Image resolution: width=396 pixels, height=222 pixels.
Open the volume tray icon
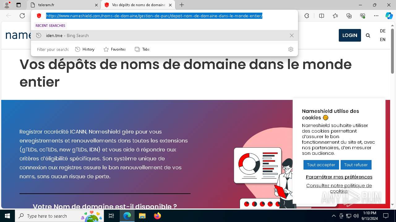(x=356, y=216)
